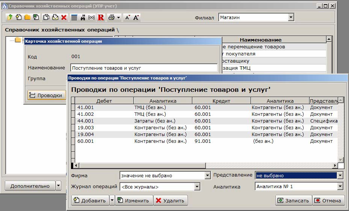Viewport: 349px width, 211px height.
Task: Open the Филиал Магазин dropdown
Action: click(x=291, y=17)
